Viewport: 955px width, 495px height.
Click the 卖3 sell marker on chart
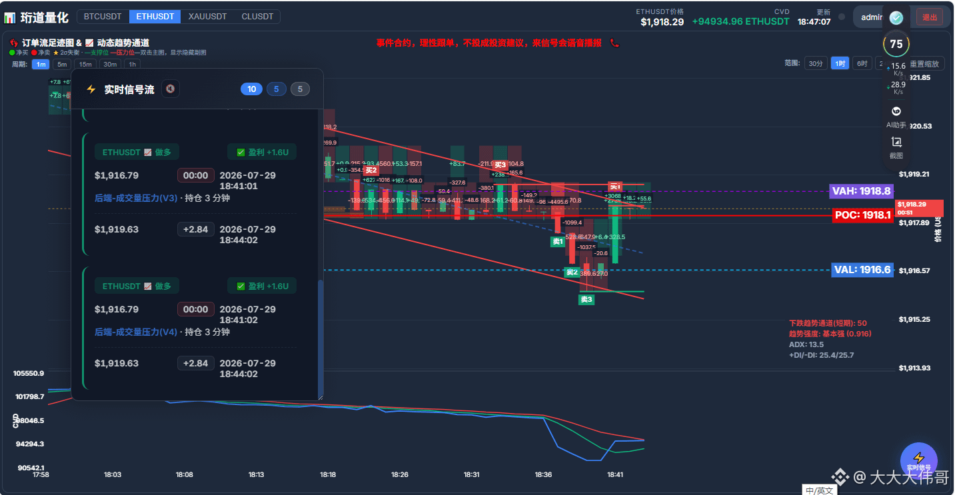coord(586,300)
